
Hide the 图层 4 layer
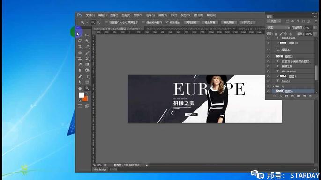[269, 76]
